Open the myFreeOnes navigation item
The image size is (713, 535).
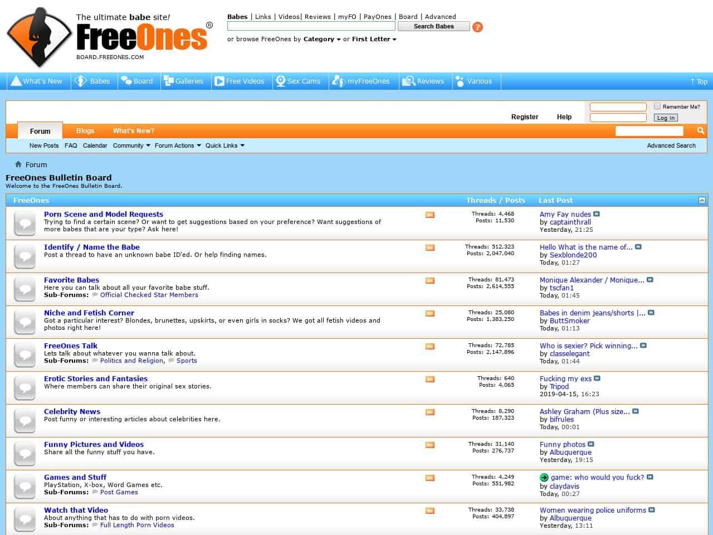[x=361, y=81]
